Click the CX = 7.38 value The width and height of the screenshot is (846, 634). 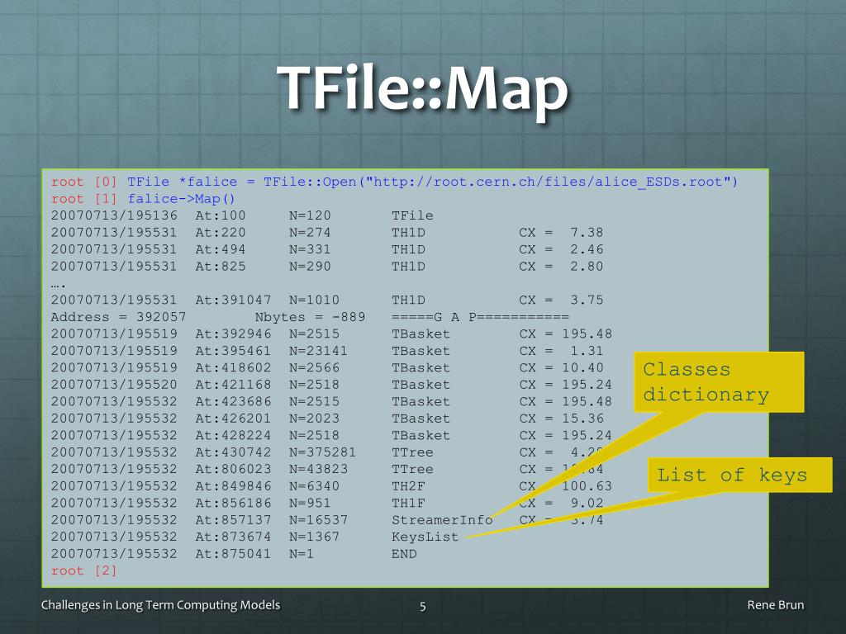tap(561, 232)
